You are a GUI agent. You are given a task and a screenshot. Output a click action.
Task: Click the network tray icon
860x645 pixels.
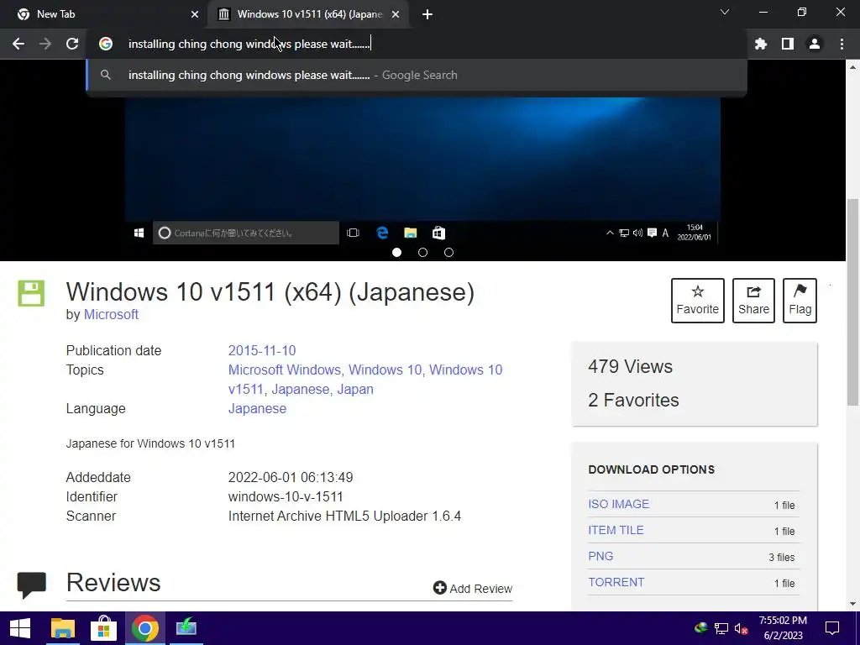tap(721, 628)
